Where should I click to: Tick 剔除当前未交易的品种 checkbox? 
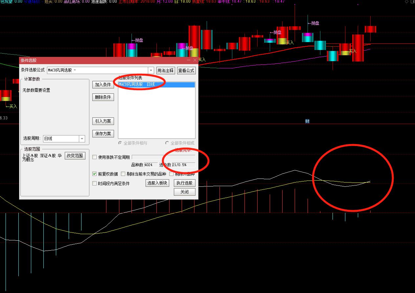123,174
